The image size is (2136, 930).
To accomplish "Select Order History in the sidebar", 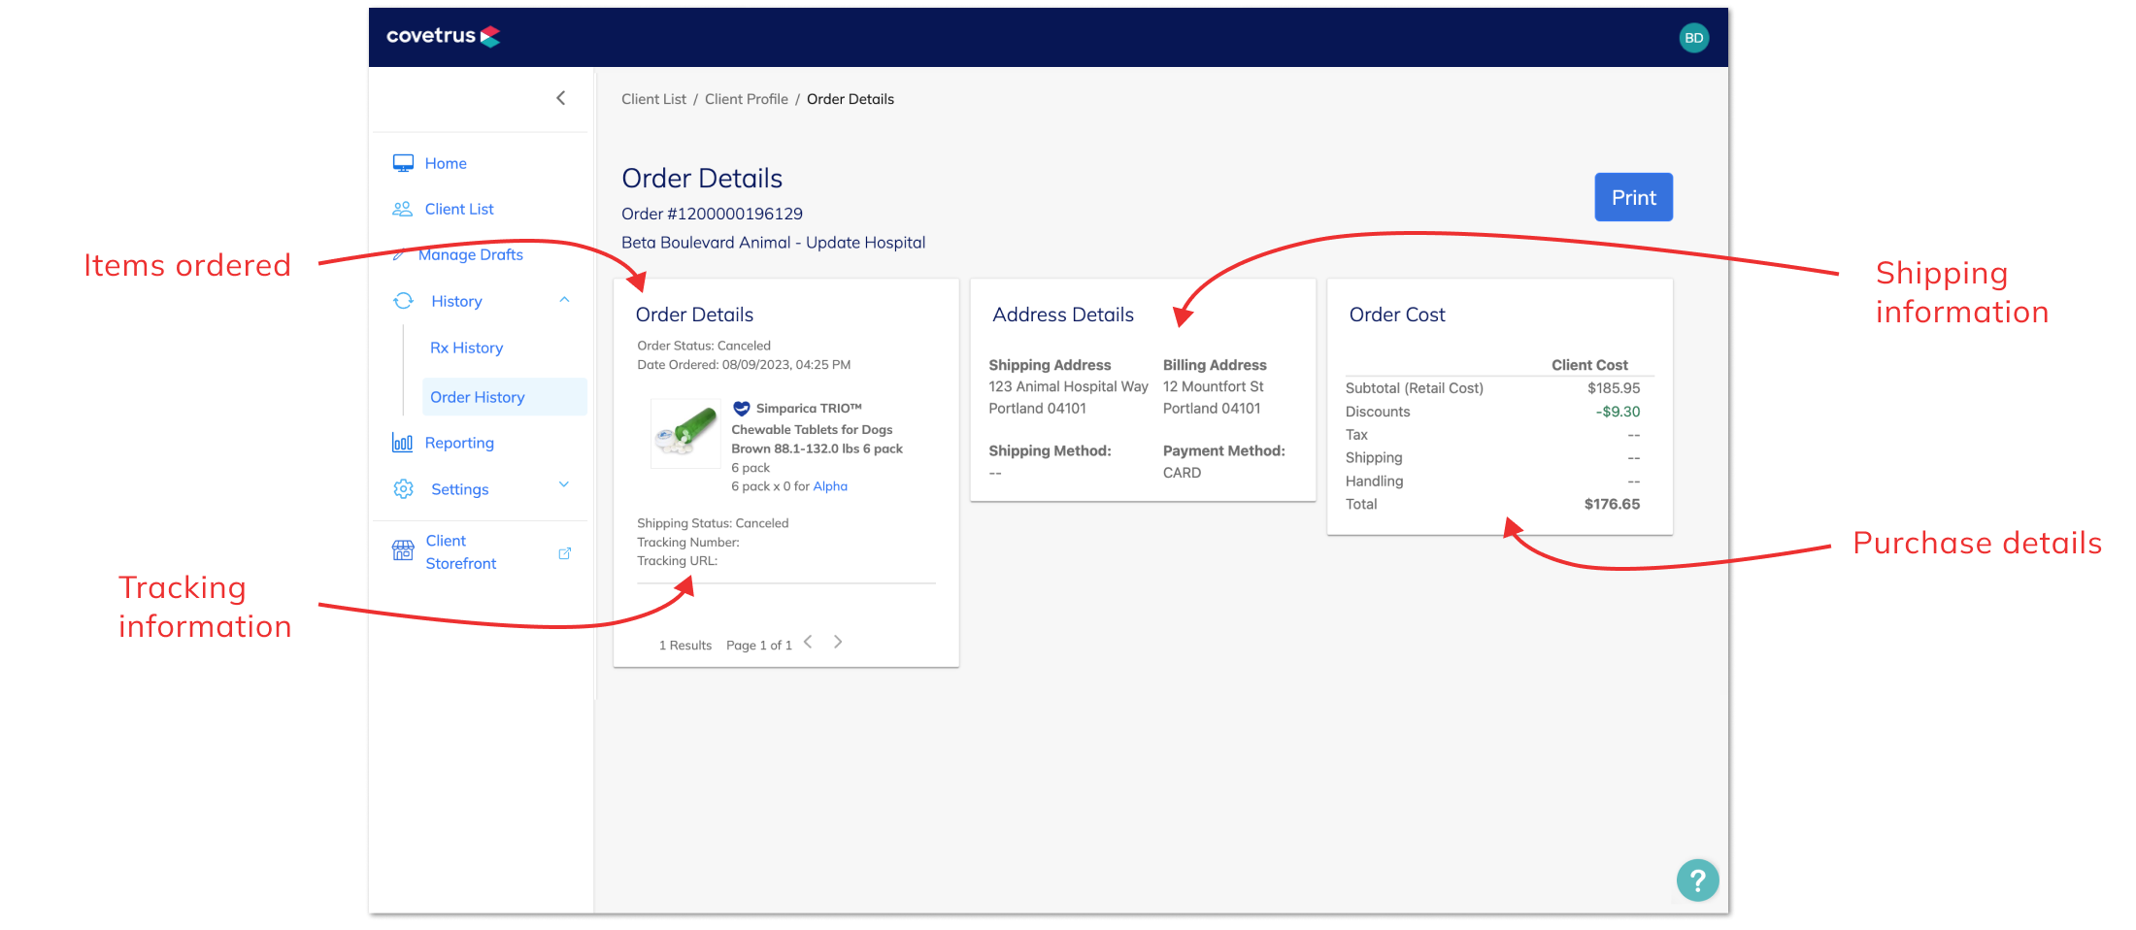I will pyautogui.click(x=477, y=396).
